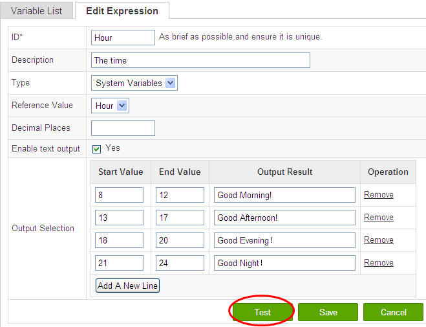The width and height of the screenshot is (426, 327).
Task: Click the end value field containing 17
Action: tap(180, 218)
